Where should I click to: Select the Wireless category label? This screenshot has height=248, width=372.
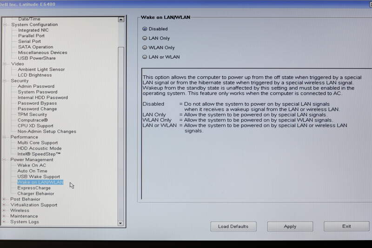coord(20,210)
